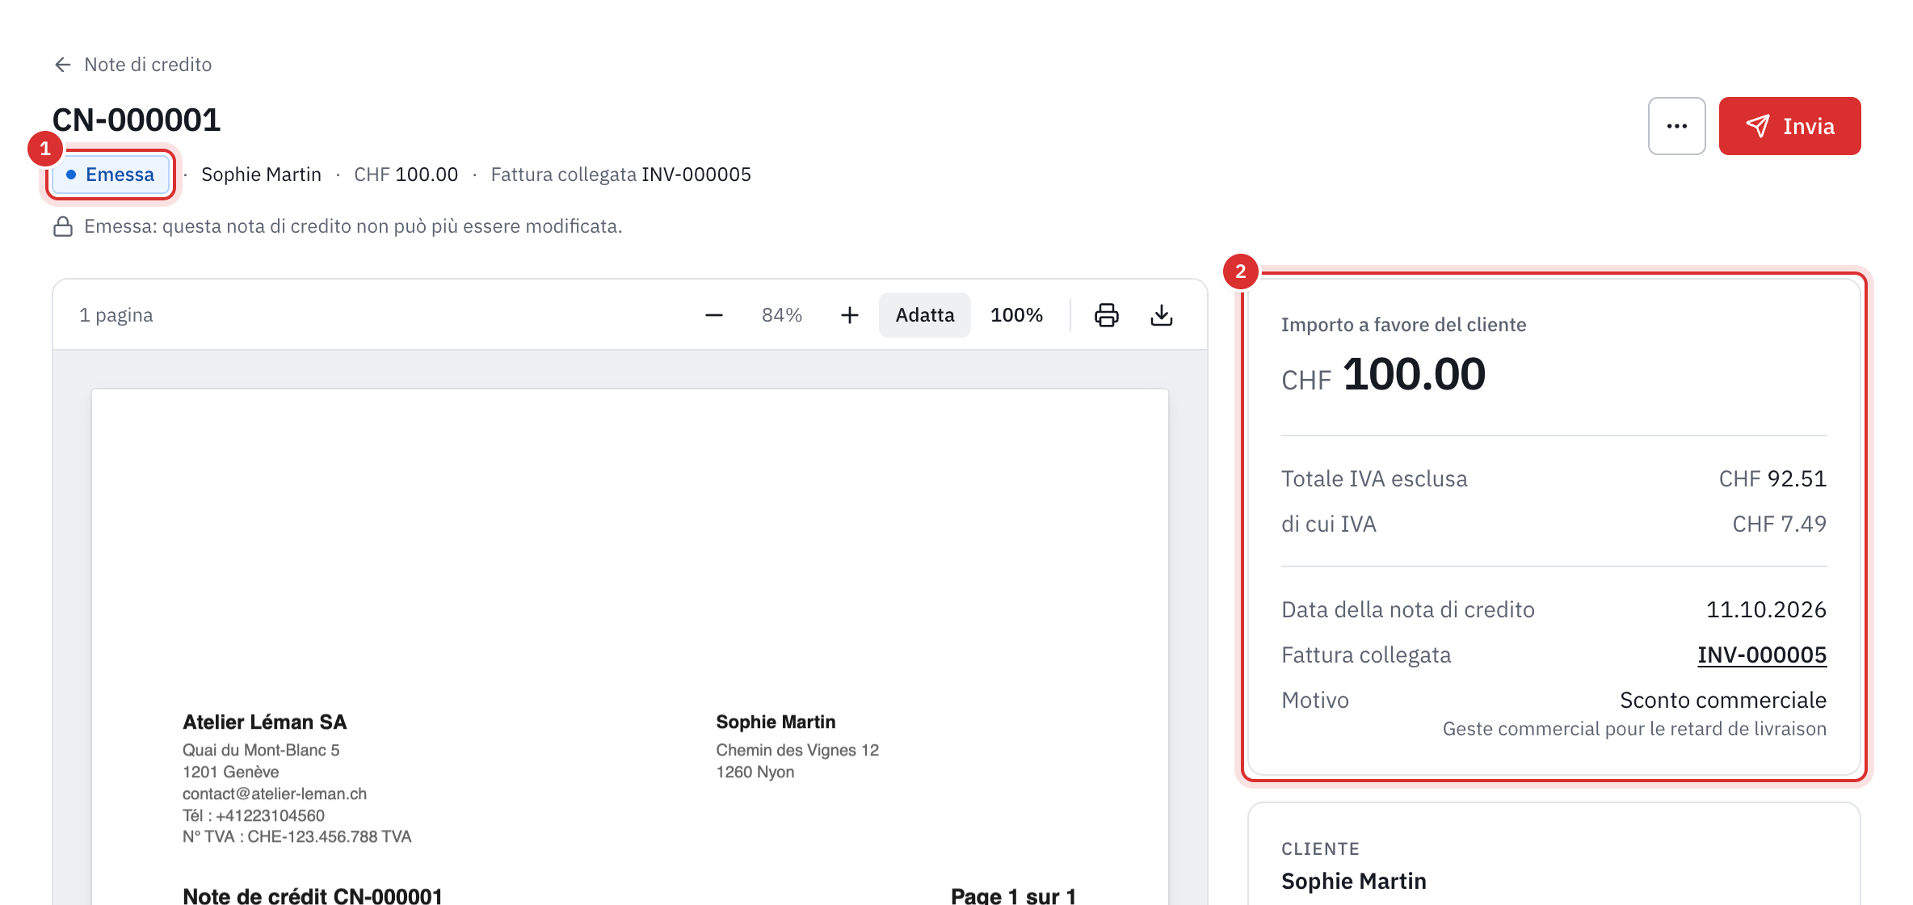The image size is (1913, 905).
Task: Click the Invia send button
Action: (x=1789, y=126)
